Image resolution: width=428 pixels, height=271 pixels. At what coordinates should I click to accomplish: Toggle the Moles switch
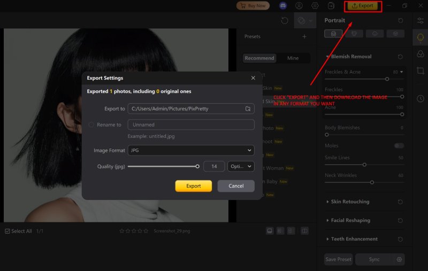(399, 145)
